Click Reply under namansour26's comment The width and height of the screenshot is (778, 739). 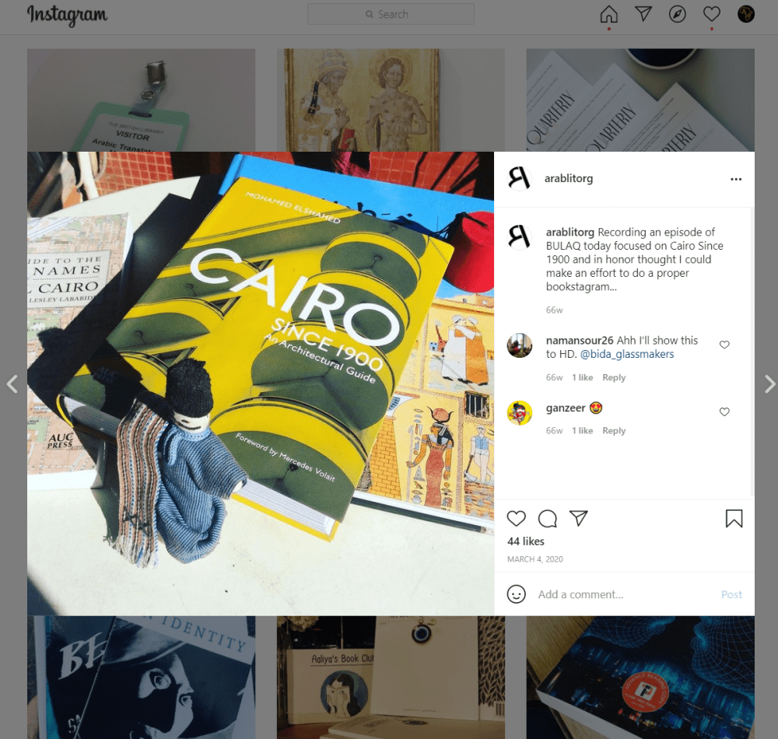[614, 377]
